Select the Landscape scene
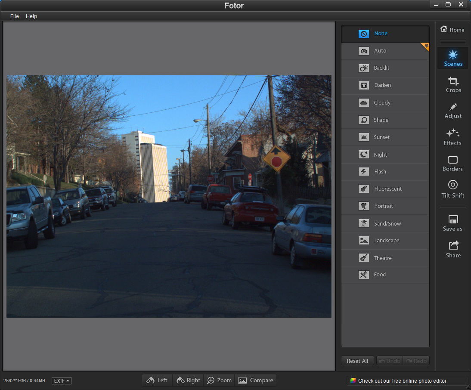 (385, 241)
